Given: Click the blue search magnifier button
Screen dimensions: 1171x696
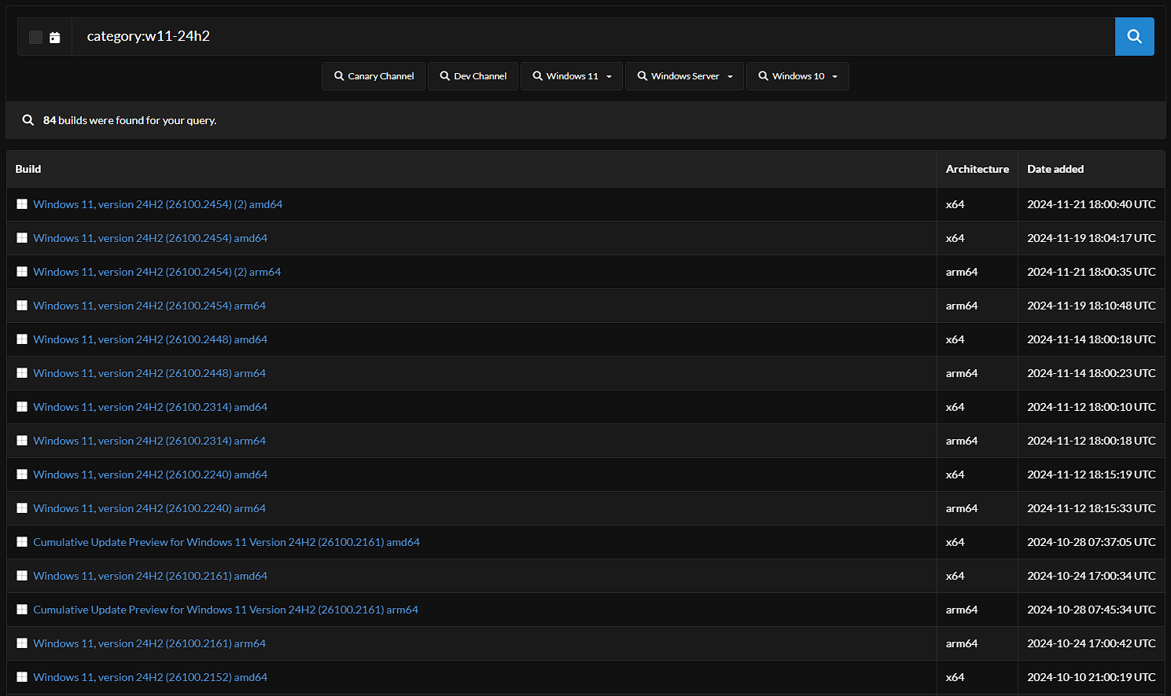Looking at the screenshot, I should pyautogui.click(x=1134, y=36).
